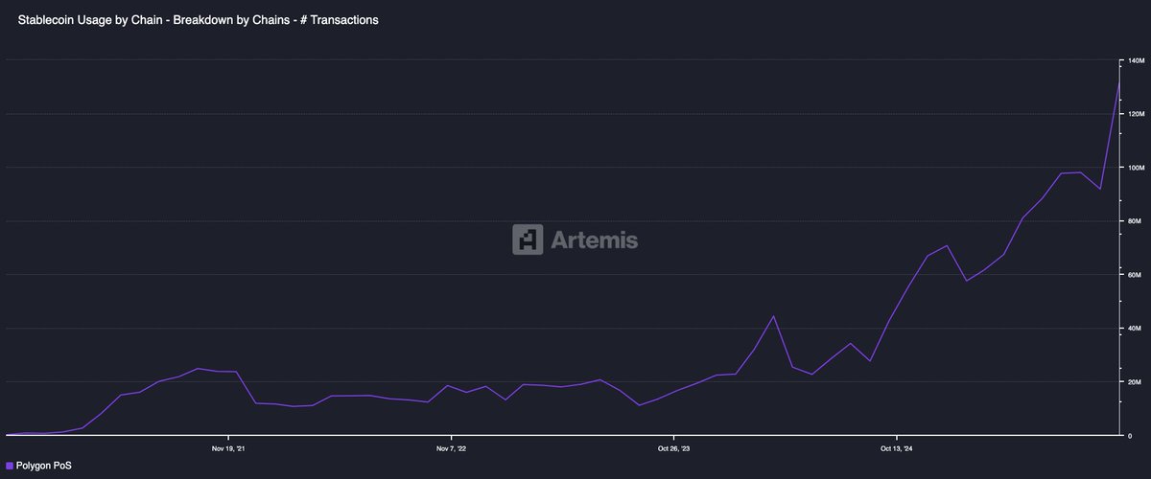The height and width of the screenshot is (479, 1151).
Task: Click the 80M y-axis label
Action: (x=1136, y=221)
